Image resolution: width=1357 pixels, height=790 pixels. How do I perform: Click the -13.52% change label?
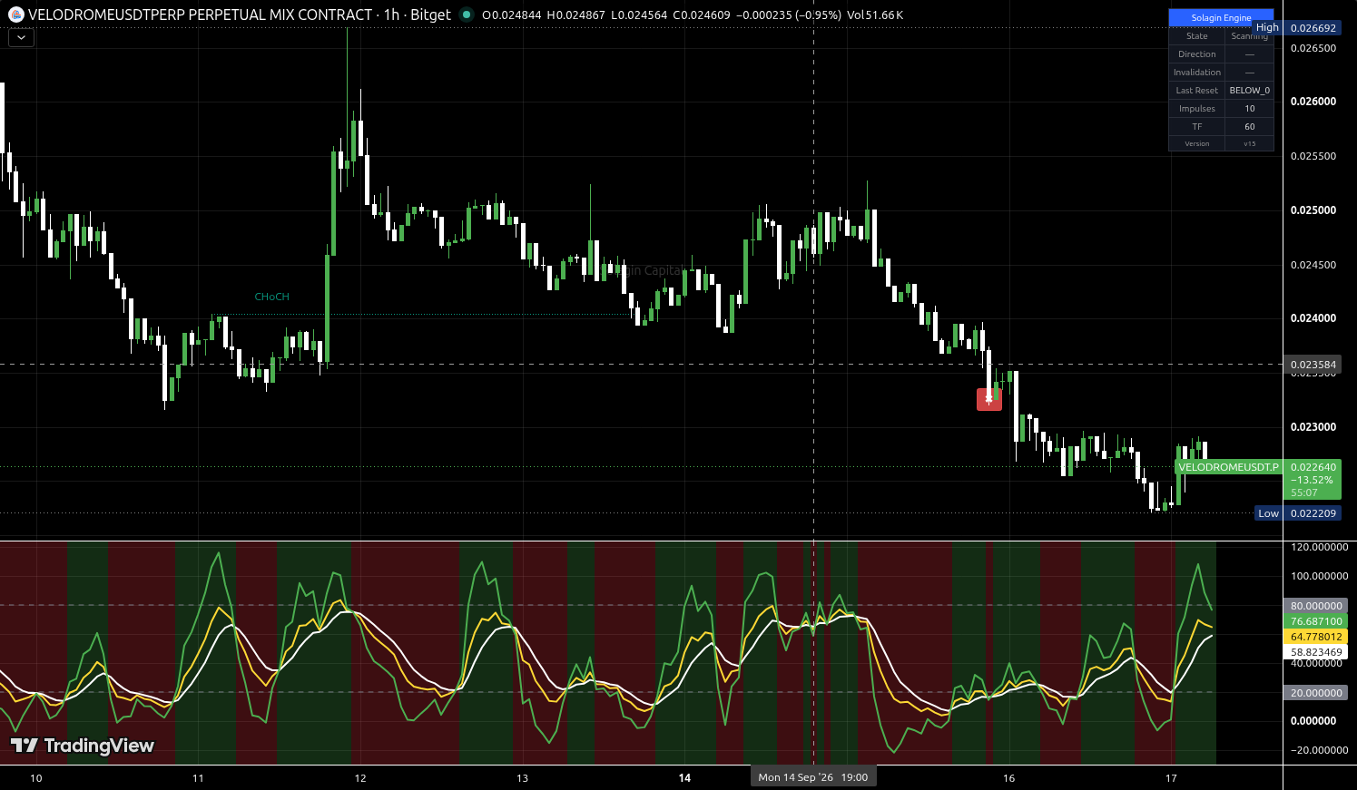[1312, 481]
